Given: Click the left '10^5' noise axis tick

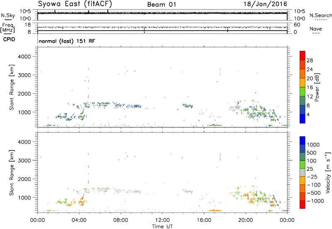Looking at the screenshot, I should click(x=25, y=11).
